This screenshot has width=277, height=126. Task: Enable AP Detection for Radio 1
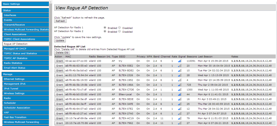[x=105, y=28]
